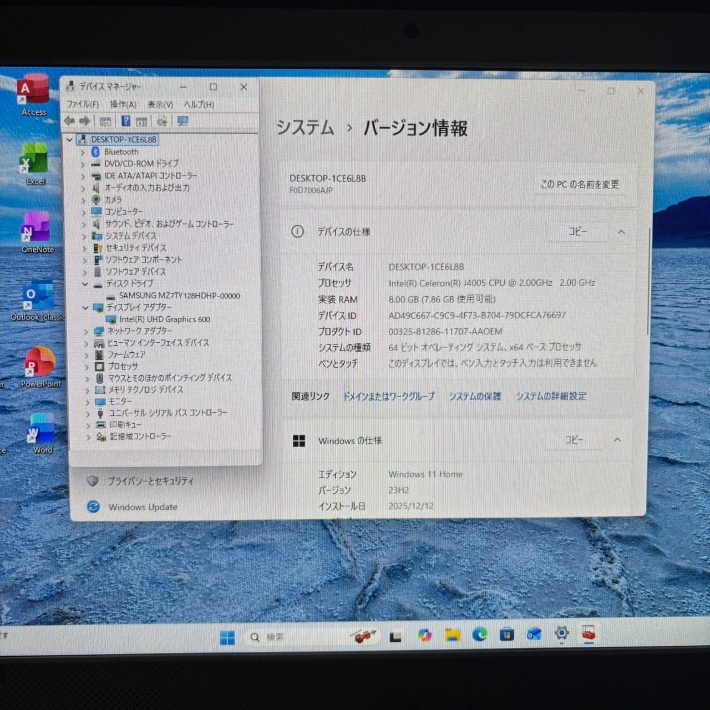Open the Word desktop shortcut
This screenshot has height=710, width=710.
(x=42, y=434)
